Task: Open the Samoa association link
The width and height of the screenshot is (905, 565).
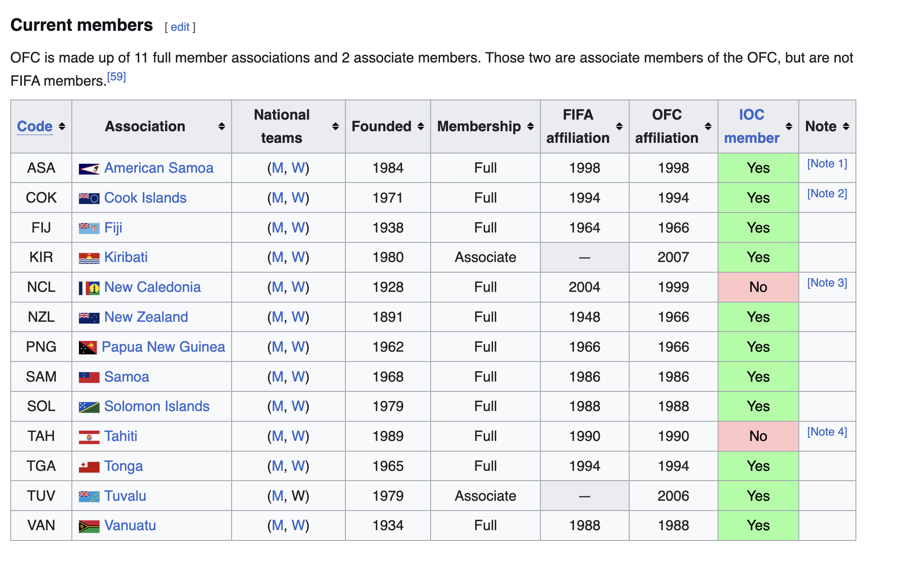Action: point(127,377)
